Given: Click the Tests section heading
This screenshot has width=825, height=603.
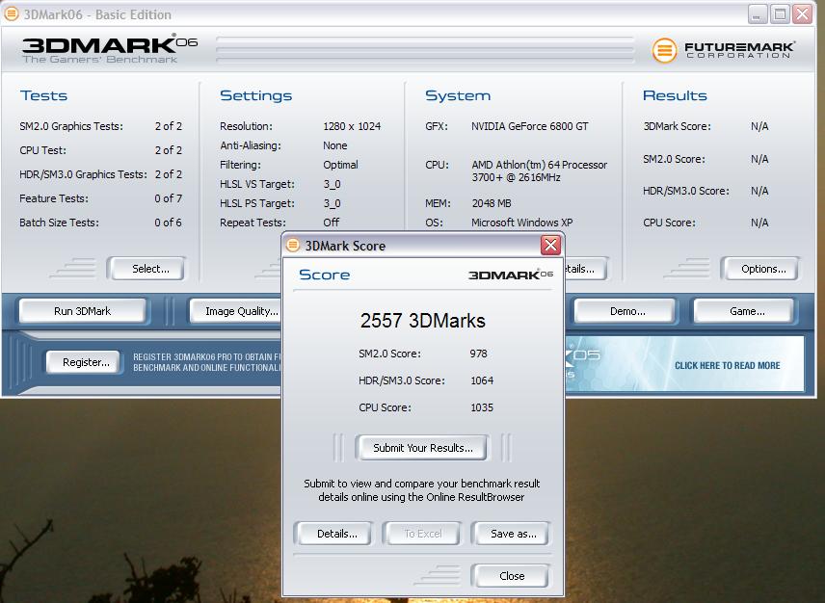Looking at the screenshot, I should pyautogui.click(x=43, y=95).
